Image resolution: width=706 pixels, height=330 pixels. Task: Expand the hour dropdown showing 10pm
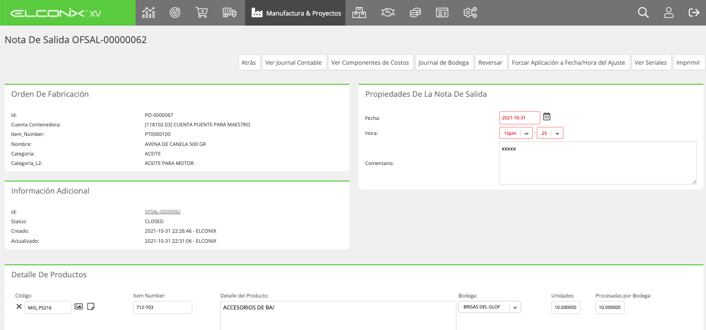516,133
